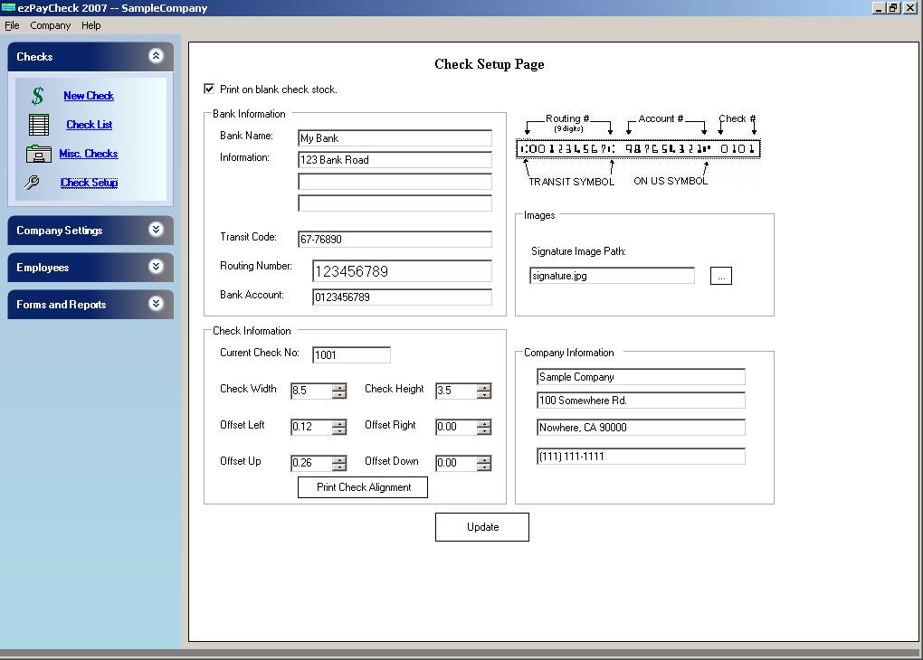Image resolution: width=923 pixels, height=660 pixels.
Task: Browse for a signature image file
Action: pyautogui.click(x=720, y=275)
